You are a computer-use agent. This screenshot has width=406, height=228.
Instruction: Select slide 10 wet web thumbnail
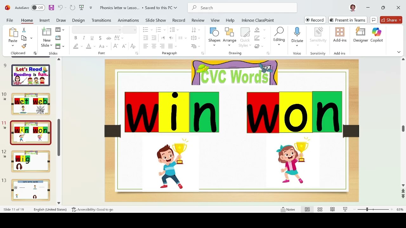31,104
